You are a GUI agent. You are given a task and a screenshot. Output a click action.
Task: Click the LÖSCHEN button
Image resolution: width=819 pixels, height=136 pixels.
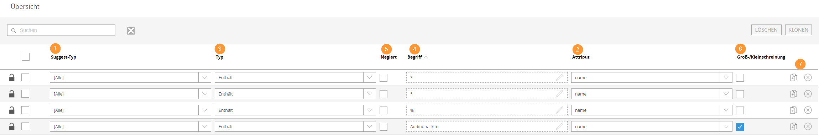[766, 30]
